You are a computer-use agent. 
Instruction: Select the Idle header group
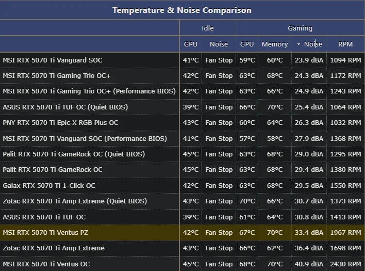(x=208, y=28)
